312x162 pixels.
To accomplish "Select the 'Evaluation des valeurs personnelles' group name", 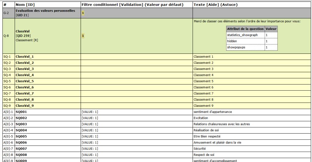I will click(45, 11).
